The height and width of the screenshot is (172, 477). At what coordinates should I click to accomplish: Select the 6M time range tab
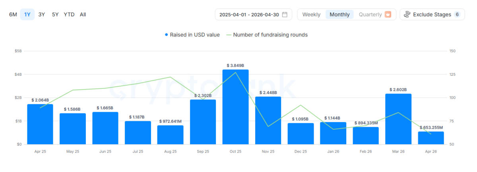tap(13, 15)
